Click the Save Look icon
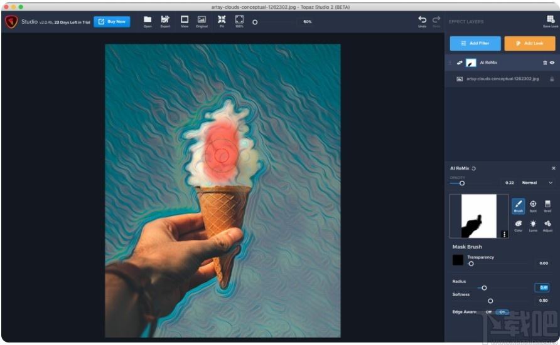This screenshot has height=345, width=560. [x=551, y=21]
